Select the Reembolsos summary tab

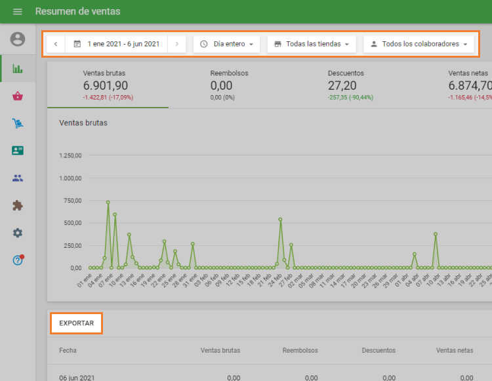coord(230,85)
